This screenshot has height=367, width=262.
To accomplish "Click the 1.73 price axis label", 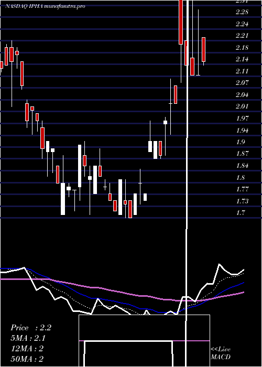I will click(242, 201).
